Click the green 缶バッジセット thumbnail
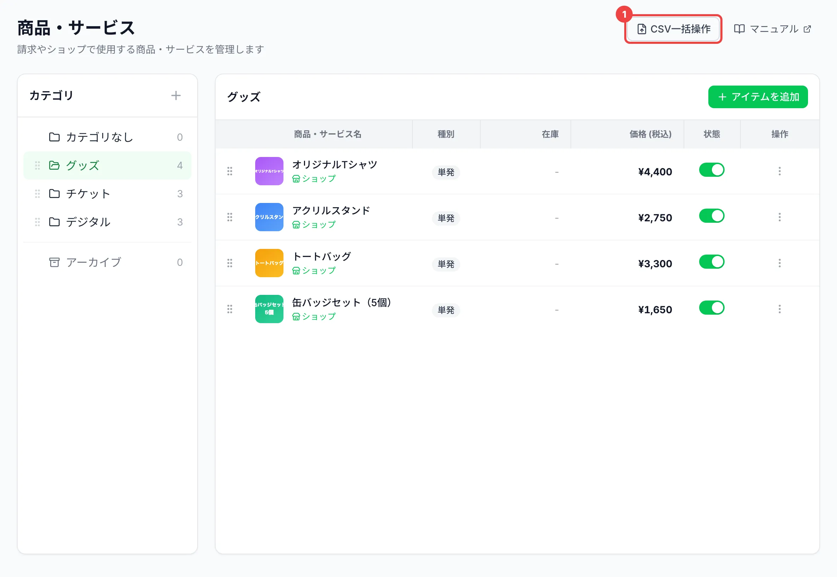The image size is (837, 577). coord(269,309)
